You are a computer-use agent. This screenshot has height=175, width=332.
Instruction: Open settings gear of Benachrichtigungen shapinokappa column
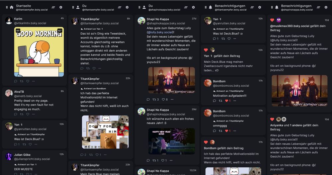tap(326, 7)
